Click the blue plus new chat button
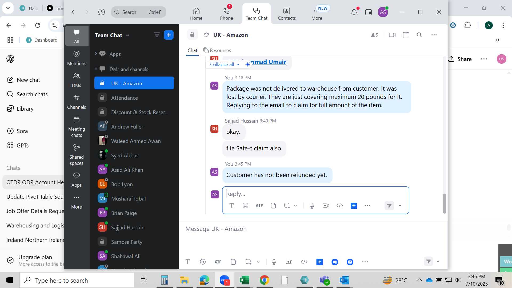The image size is (512, 288). pos(169,35)
